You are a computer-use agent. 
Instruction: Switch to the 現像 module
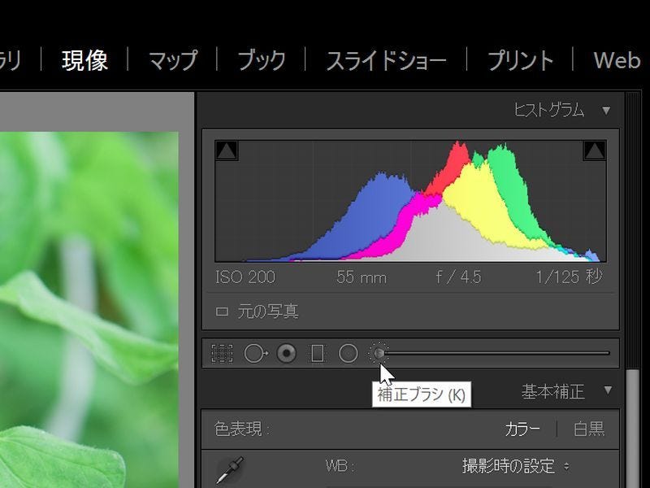85,60
